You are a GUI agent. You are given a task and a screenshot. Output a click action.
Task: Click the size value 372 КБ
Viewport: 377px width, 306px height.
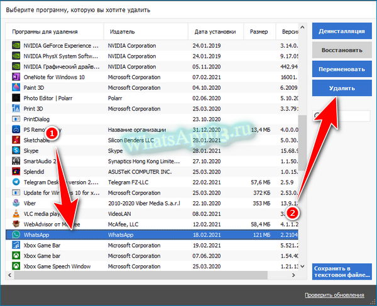point(261,193)
